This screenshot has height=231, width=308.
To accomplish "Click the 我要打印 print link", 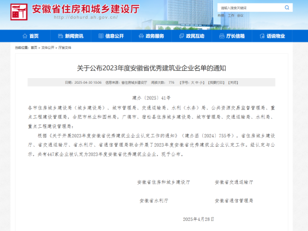I will pos(216,83).
